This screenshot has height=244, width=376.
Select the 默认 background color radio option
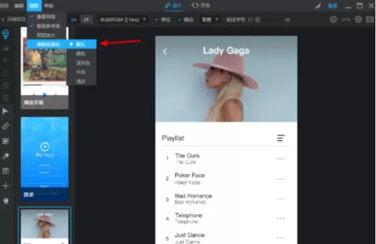click(x=82, y=44)
